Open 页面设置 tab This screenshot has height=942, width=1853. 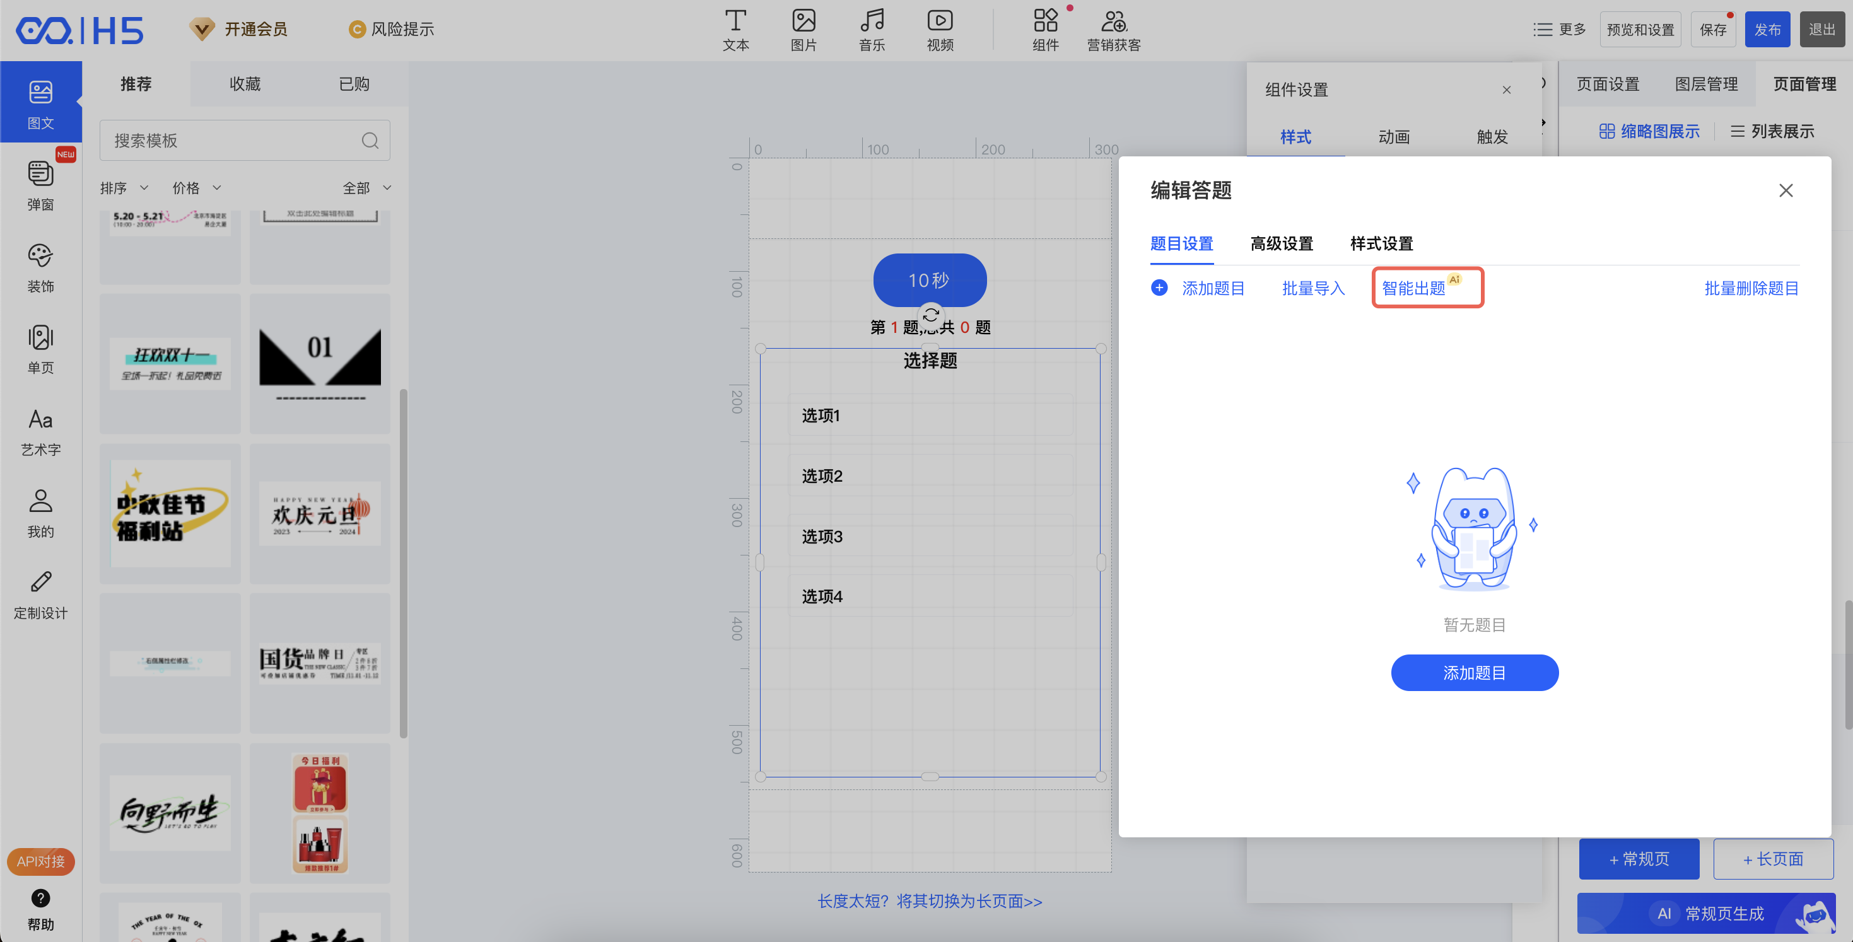pos(1608,84)
